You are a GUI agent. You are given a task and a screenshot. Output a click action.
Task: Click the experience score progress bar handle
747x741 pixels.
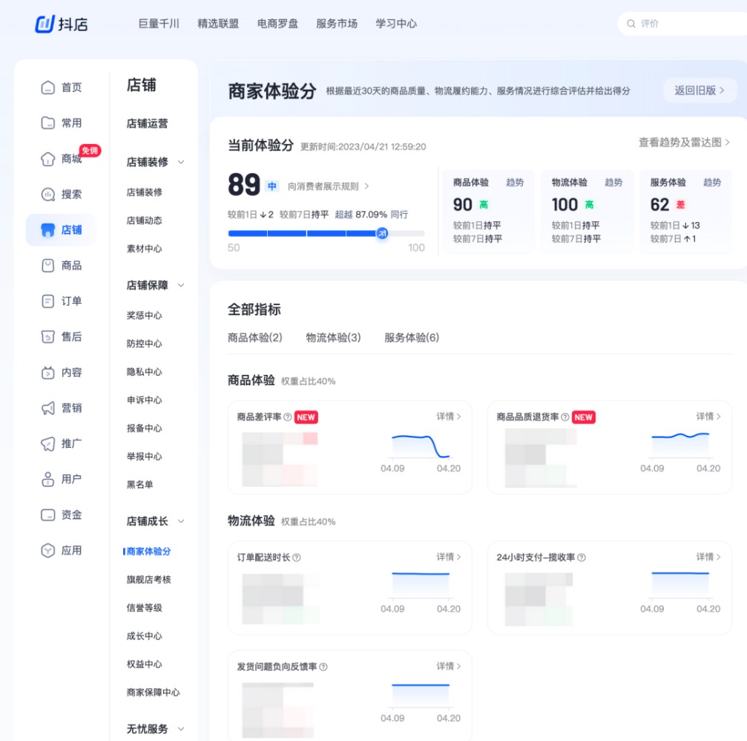(x=382, y=233)
